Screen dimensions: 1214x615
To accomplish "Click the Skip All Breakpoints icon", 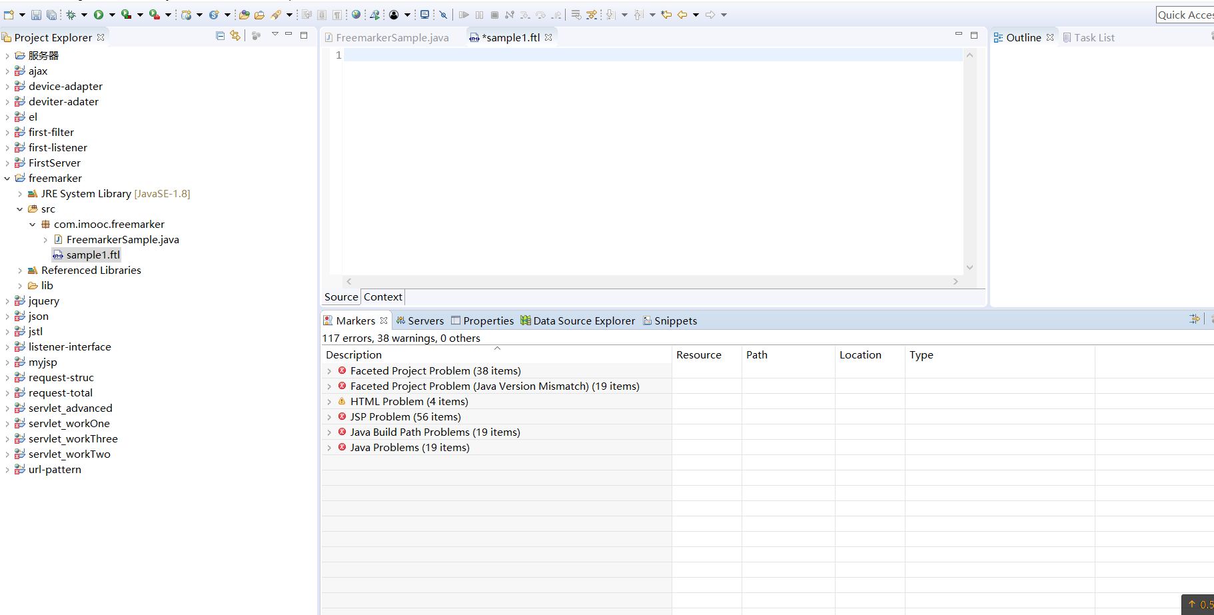I will tap(443, 15).
